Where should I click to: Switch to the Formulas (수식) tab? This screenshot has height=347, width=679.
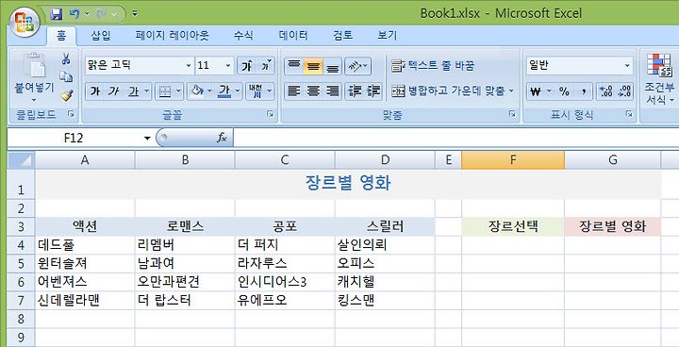243,36
